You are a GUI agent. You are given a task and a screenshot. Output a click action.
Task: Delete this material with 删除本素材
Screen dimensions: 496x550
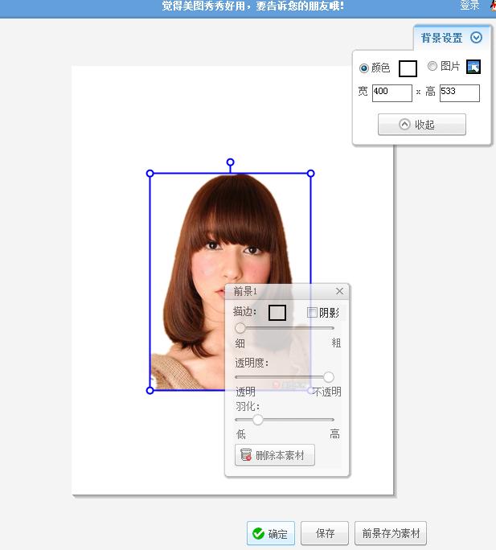274,455
